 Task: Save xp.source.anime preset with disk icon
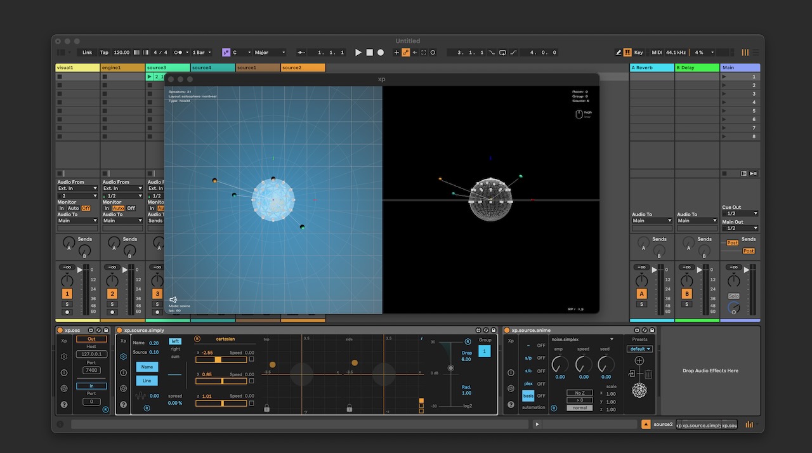tap(653, 331)
